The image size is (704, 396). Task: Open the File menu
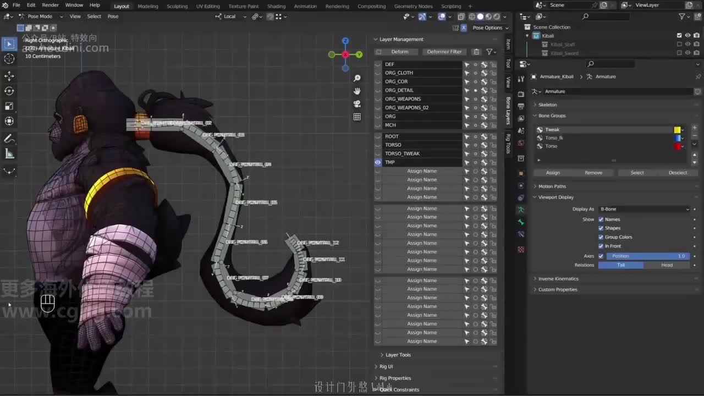coord(16,5)
